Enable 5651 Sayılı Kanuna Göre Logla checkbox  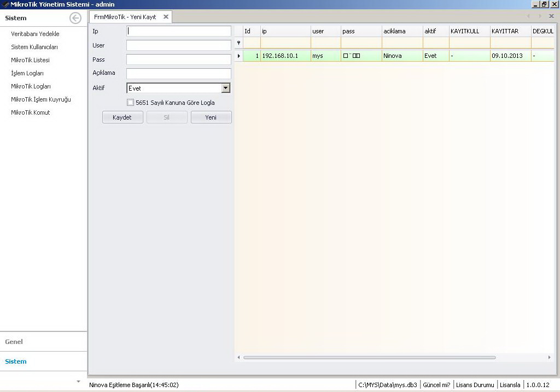pyautogui.click(x=130, y=103)
